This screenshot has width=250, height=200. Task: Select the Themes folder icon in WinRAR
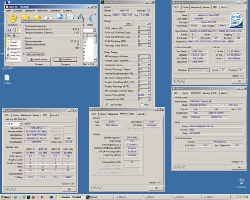pos(8,46)
